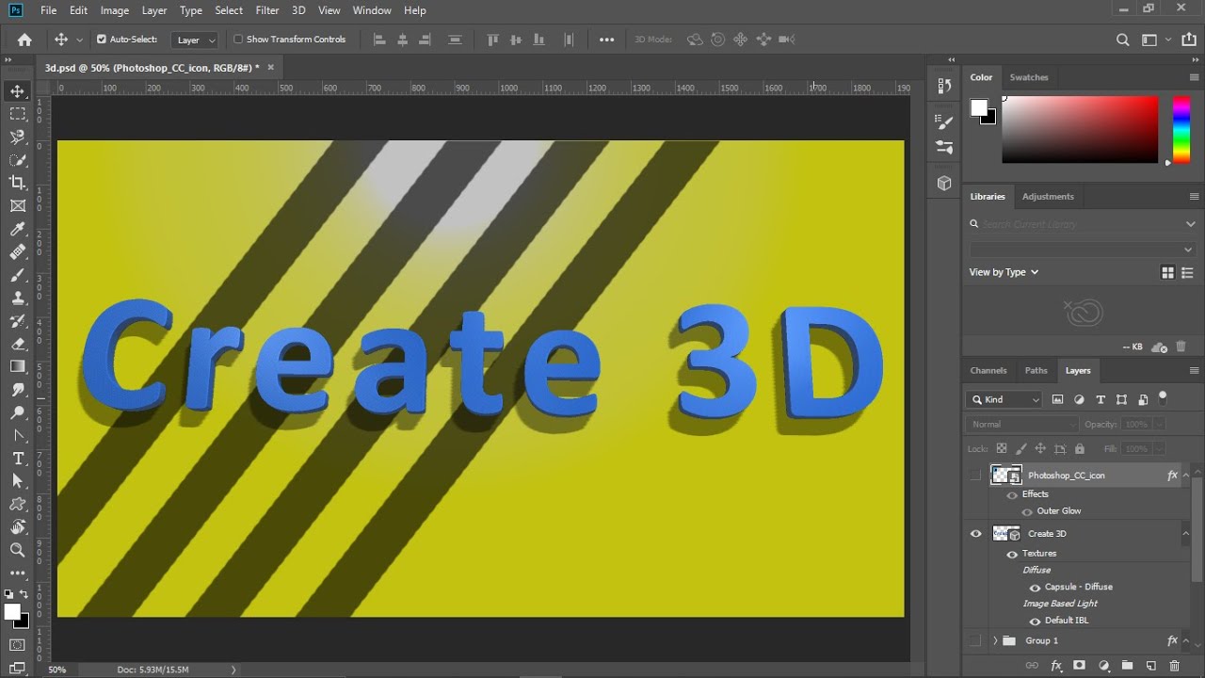This screenshot has width=1205, height=678.
Task: Open the 3D menu
Action: [298, 10]
